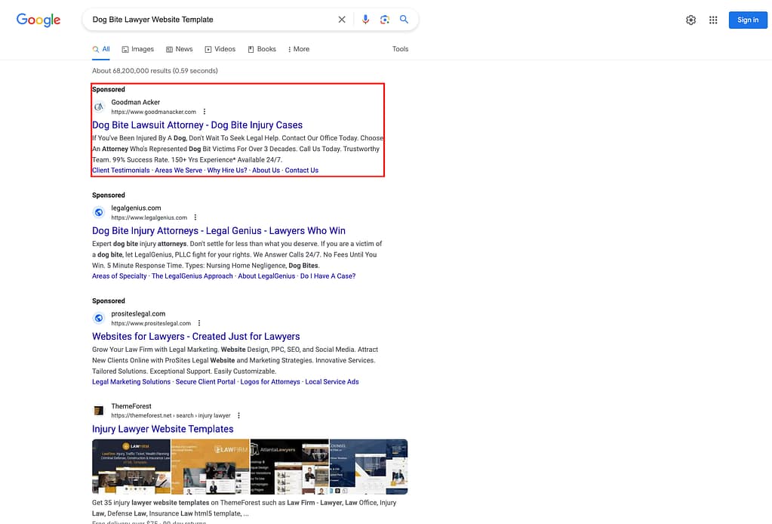Switch to the Images tab

[138, 49]
